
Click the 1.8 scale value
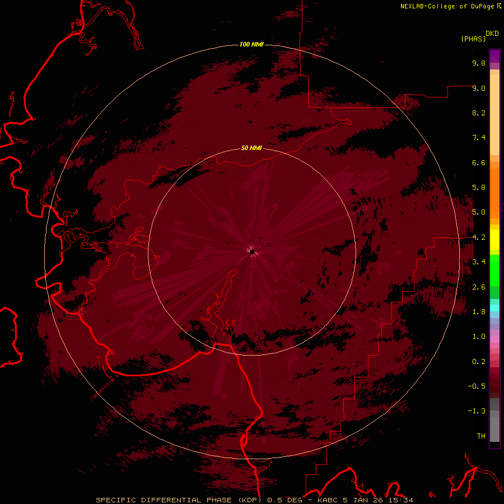point(479,312)
